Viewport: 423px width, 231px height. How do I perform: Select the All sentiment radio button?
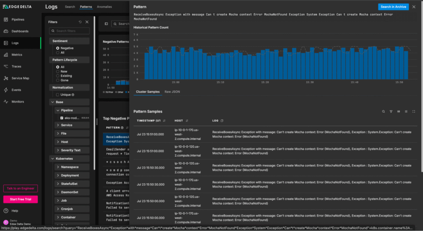(58, 53)
